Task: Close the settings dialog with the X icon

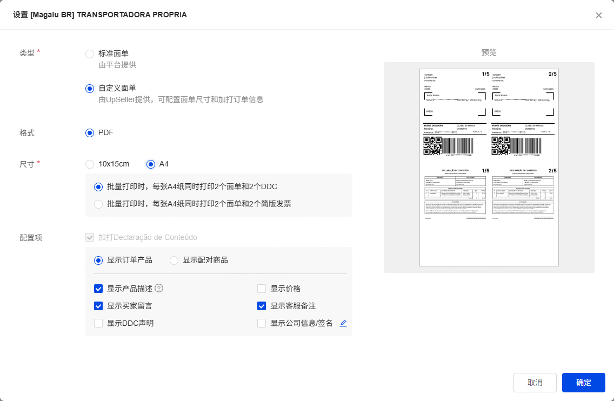Action: [598, 15]
